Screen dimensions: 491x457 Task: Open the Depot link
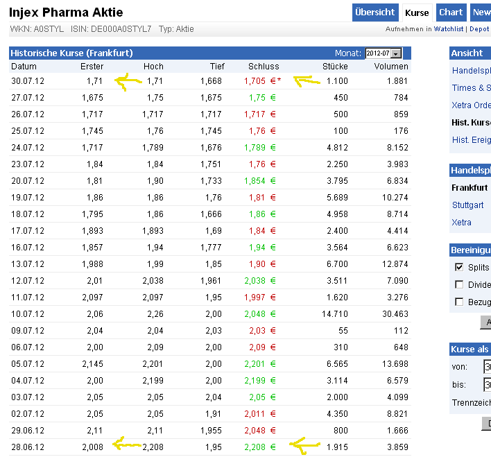(479, 29)
